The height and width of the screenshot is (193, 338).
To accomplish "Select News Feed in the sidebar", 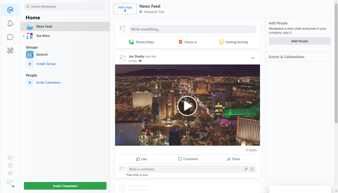I will point(44,26).
